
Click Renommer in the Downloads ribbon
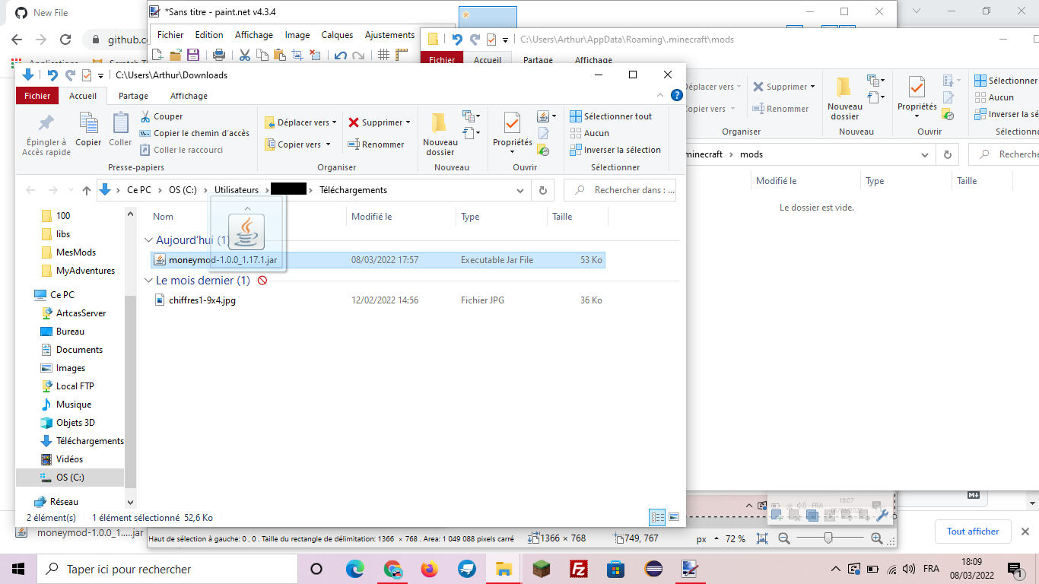pyautogui.click(x=376, y=144)
